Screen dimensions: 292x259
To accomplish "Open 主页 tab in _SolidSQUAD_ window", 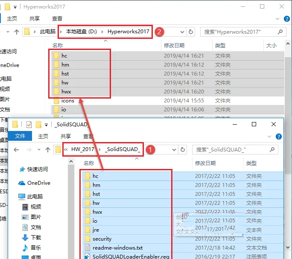I will [x=43, y=136].
